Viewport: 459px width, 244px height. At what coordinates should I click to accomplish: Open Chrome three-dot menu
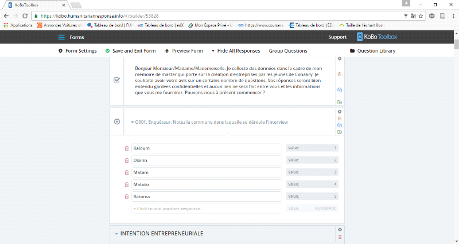453,16
